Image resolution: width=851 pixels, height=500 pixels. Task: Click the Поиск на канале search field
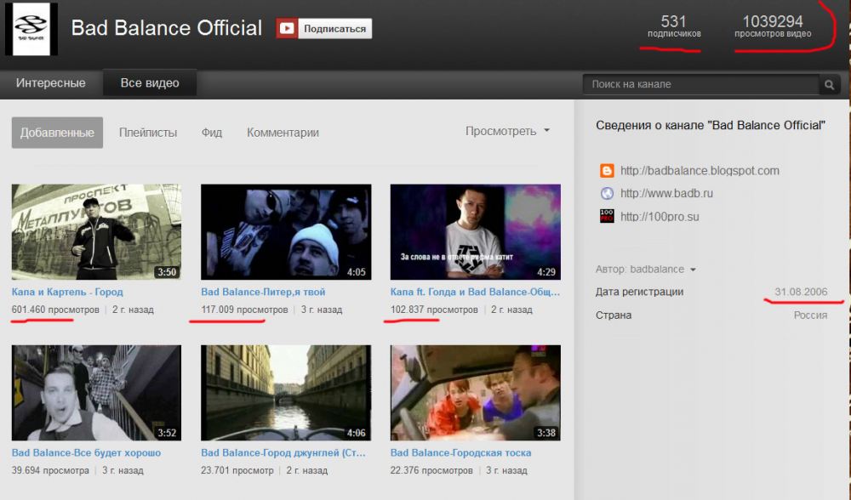(x=700, y=84)
